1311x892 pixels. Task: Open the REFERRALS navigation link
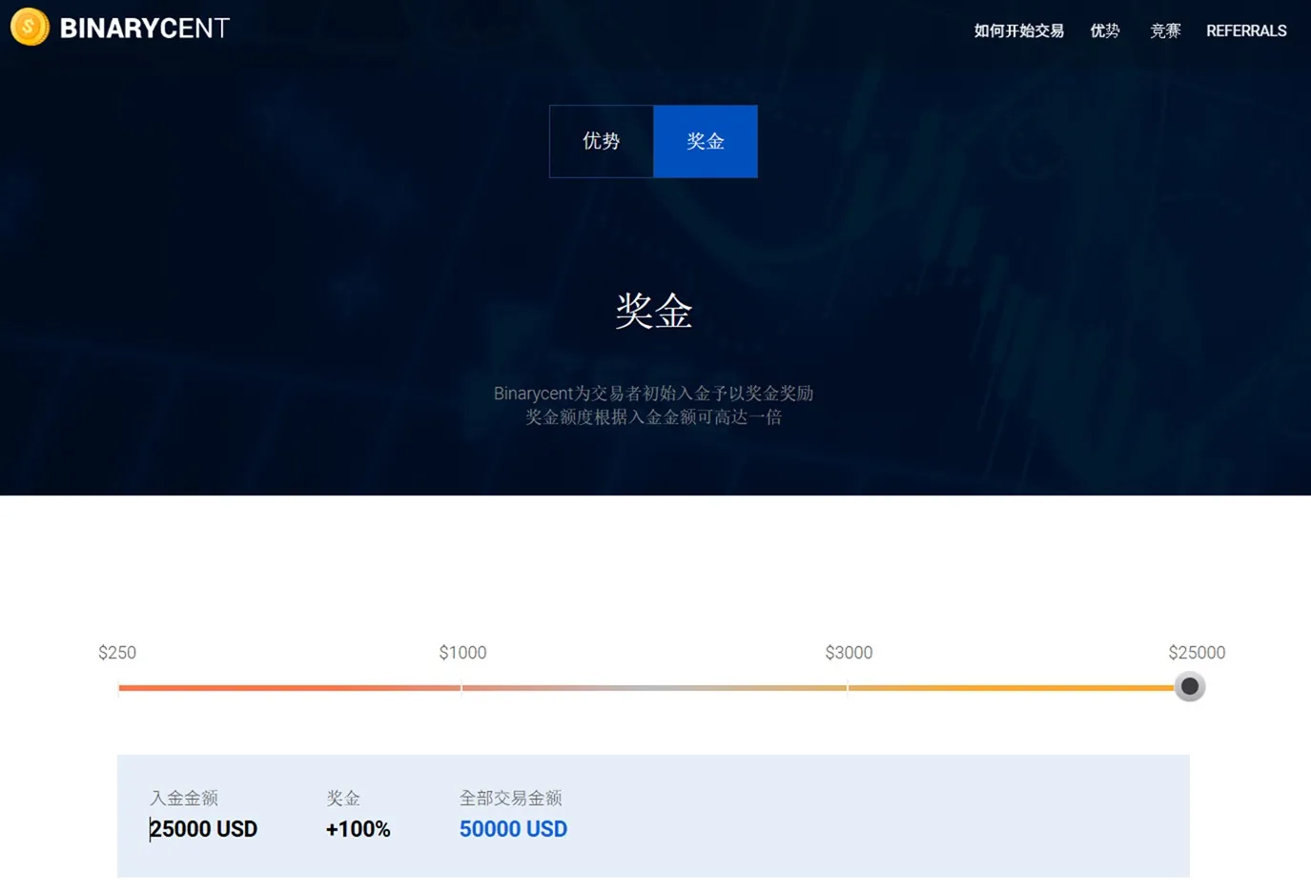(1246, 30)
